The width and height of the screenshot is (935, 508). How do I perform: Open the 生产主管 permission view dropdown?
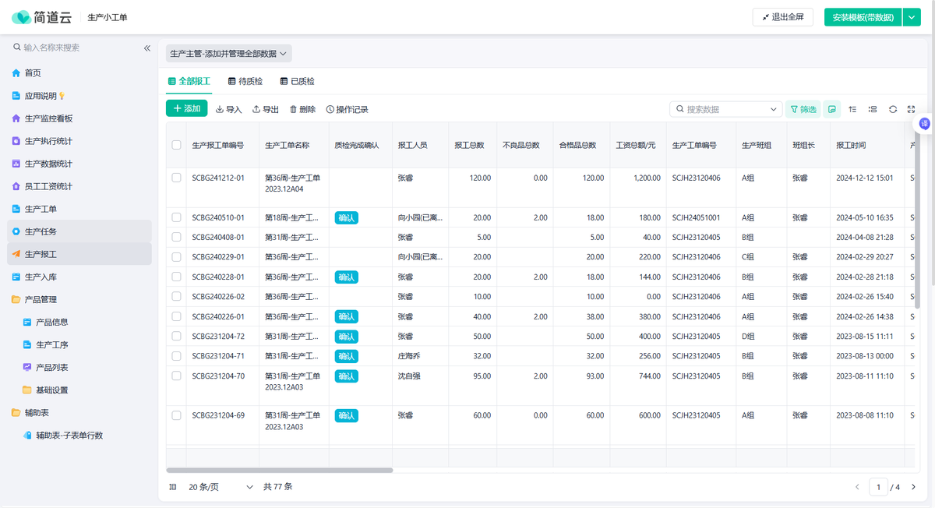228,54
